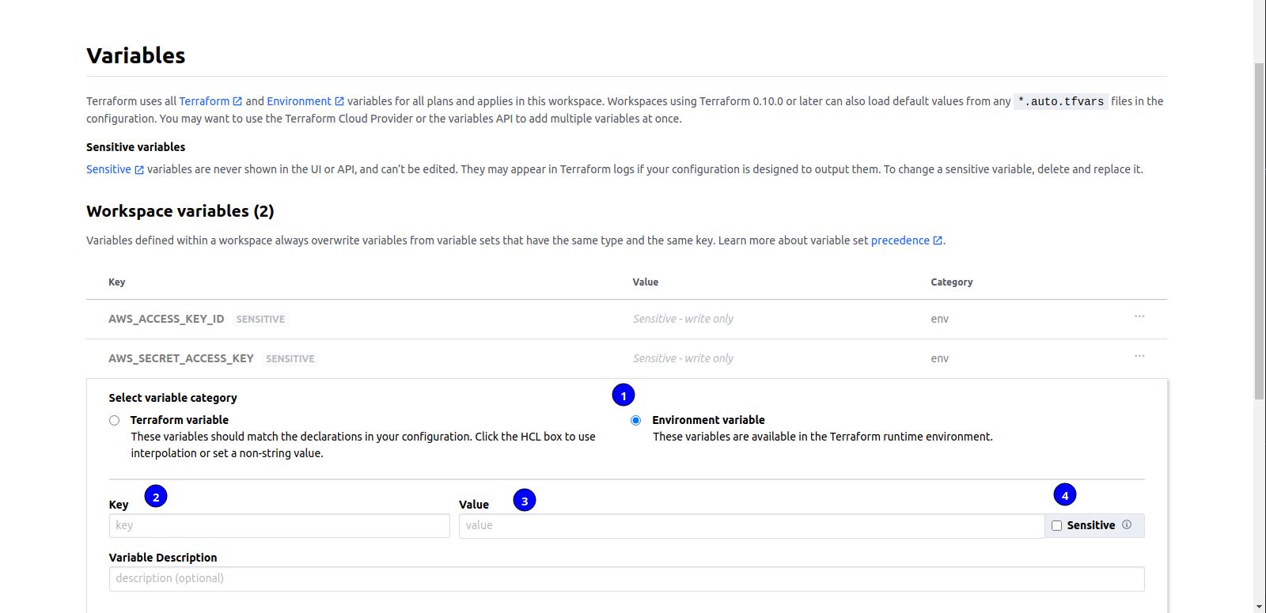Click the SENSITIVE badge next to AWS_SECRET_ACCESS_KEY
This screenshot has height=613, width=1266.
(290, 359)
